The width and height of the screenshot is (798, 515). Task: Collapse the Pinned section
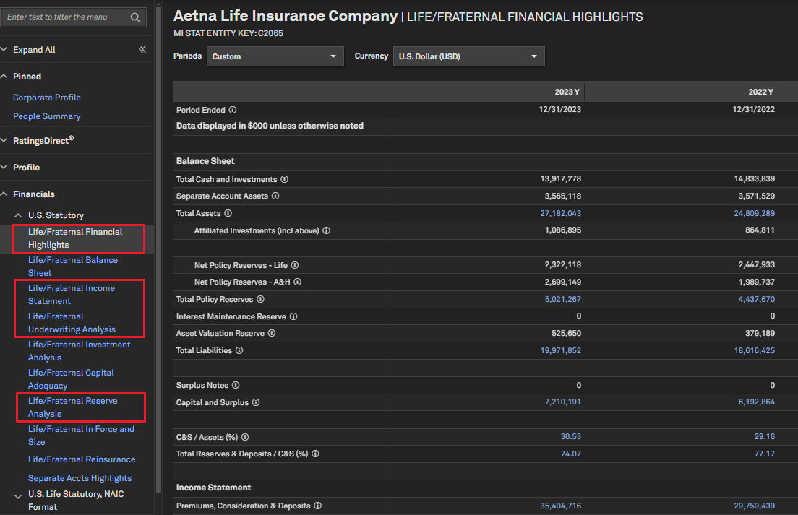click(4, 77)
